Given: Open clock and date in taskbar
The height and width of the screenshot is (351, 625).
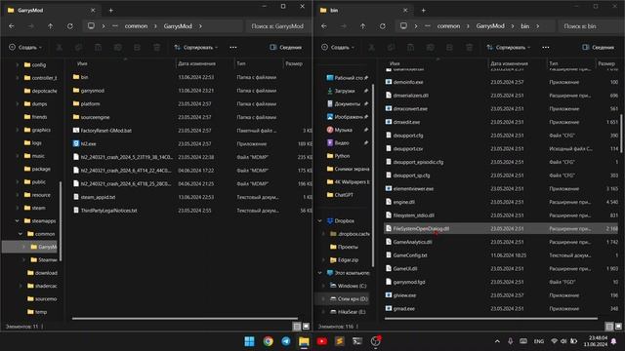Looking at the screenshot, I should click(596, 341).
